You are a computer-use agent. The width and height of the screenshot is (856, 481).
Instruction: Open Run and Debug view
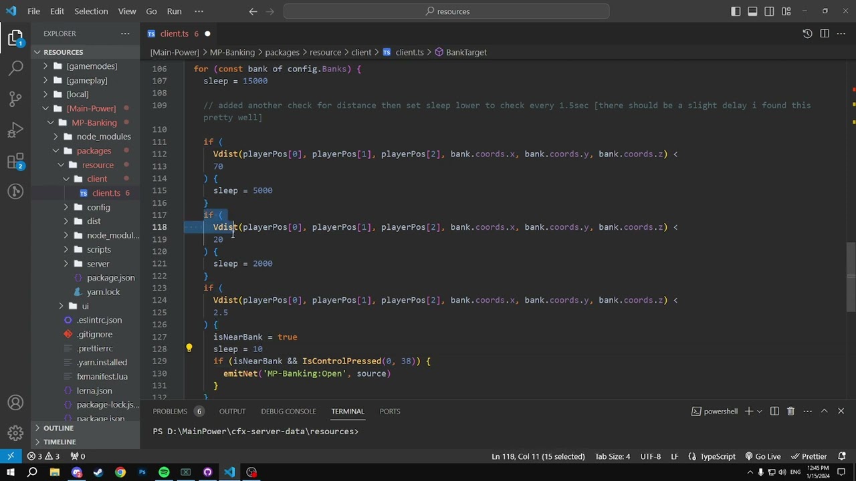click(x=15, y=130)
